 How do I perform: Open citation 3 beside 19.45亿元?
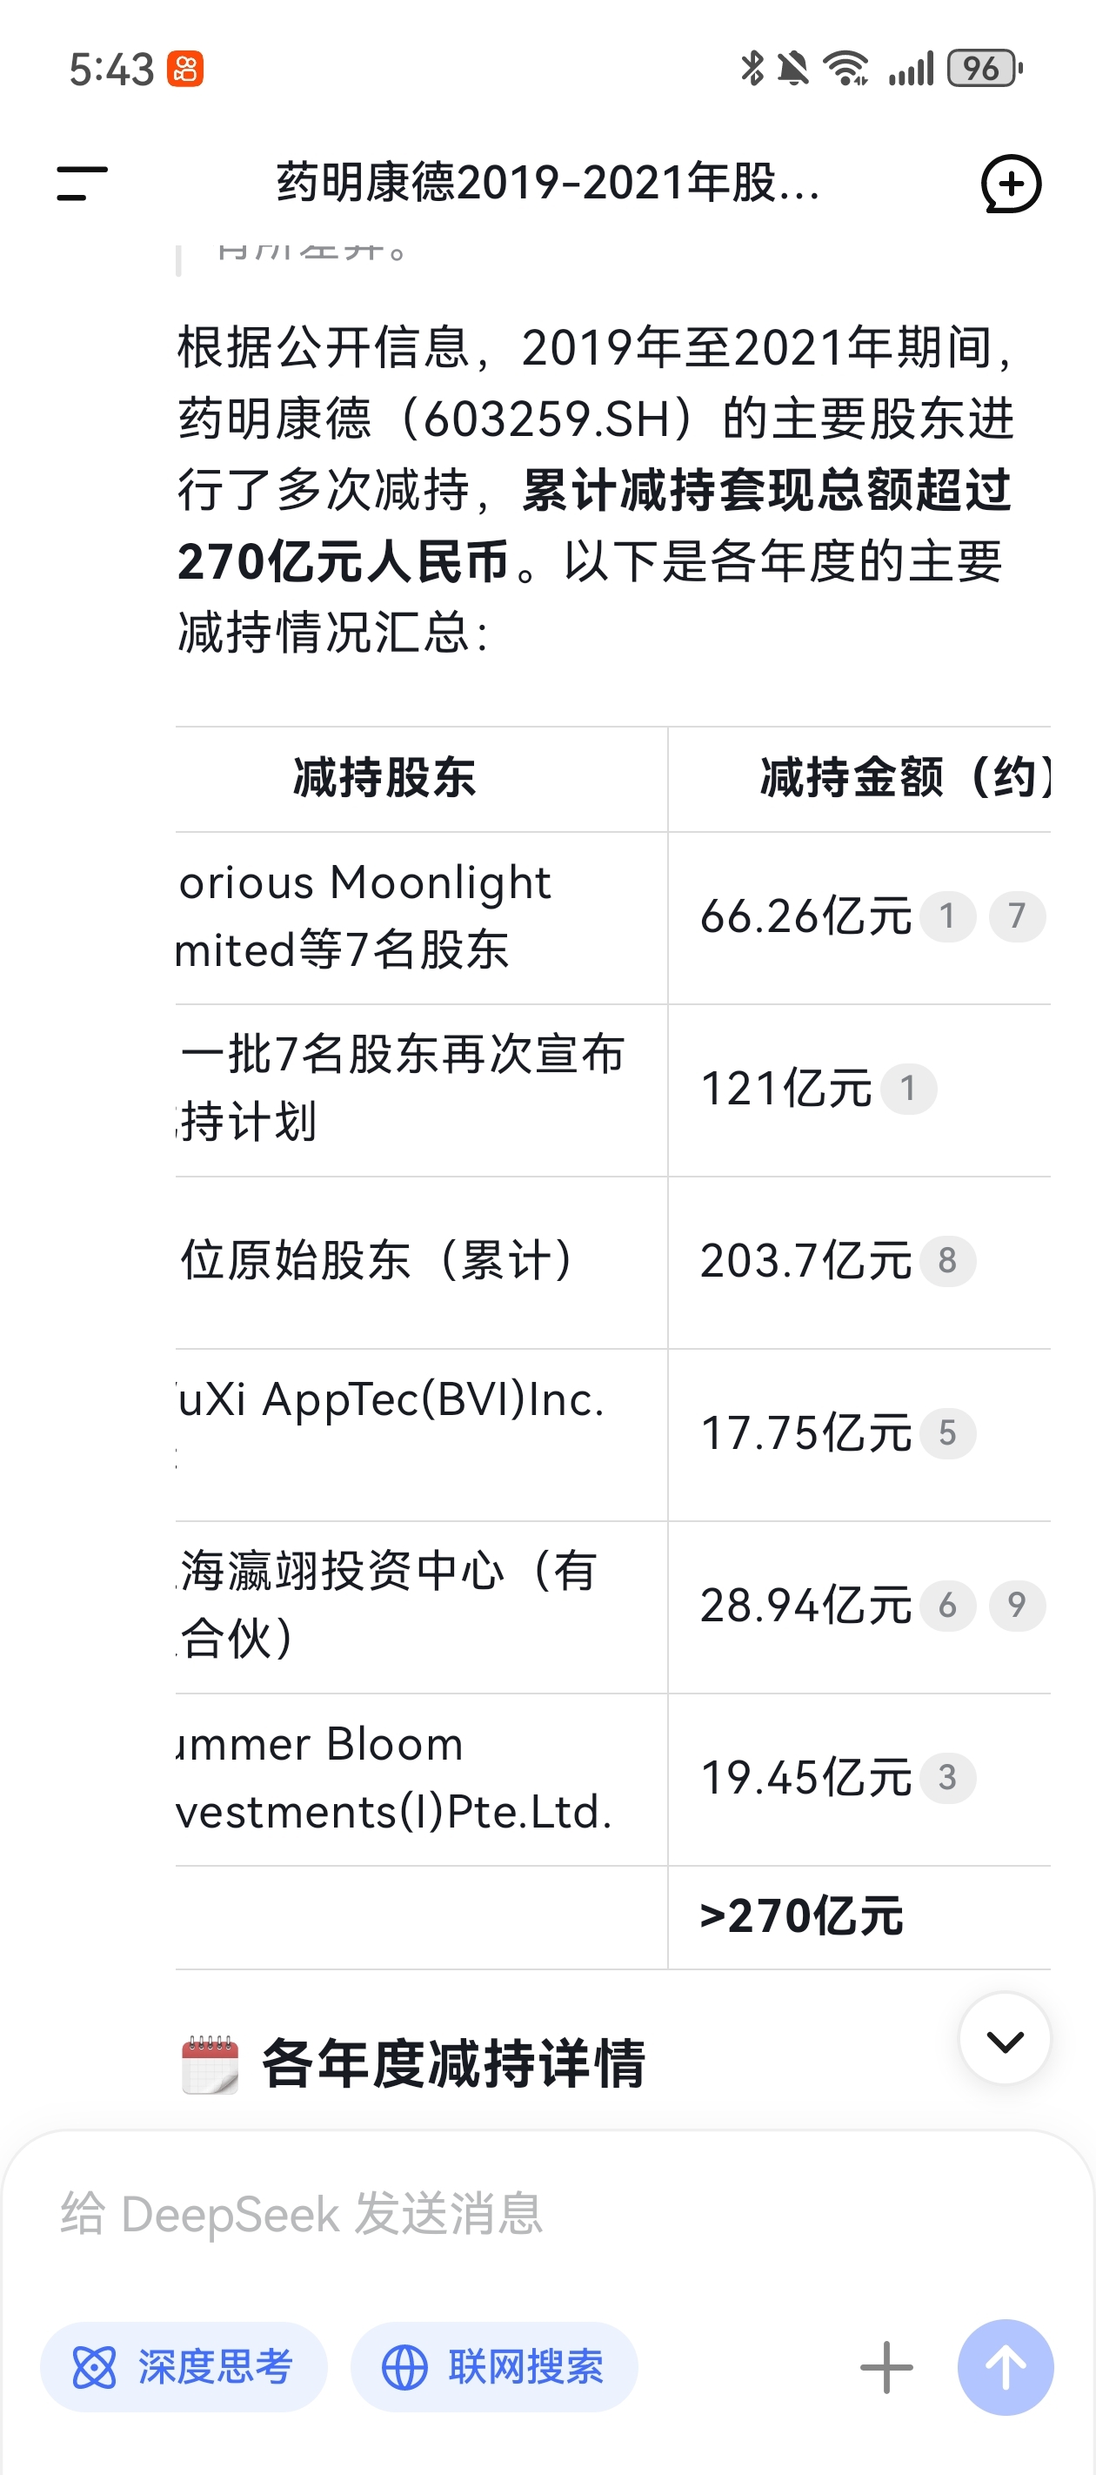(x=947, y=1776)
